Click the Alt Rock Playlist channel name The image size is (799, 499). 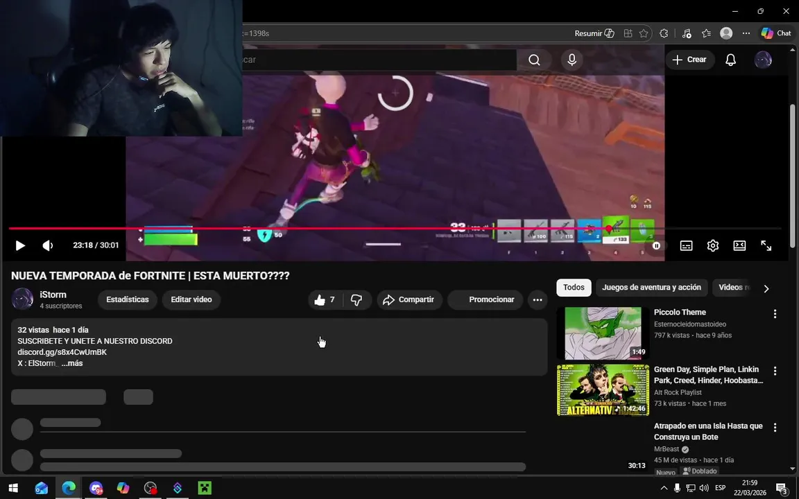(x=678, y=392)
